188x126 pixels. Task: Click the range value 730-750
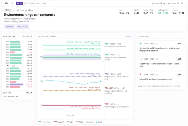point(178,13)
